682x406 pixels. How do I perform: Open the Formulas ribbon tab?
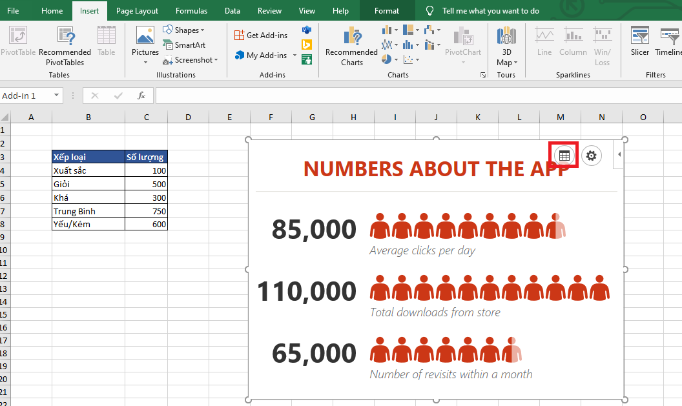pyautogui.click(x=191, y=11)
